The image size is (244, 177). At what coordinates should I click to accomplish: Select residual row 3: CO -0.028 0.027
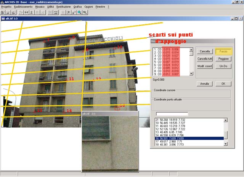(x=171, y=56)
